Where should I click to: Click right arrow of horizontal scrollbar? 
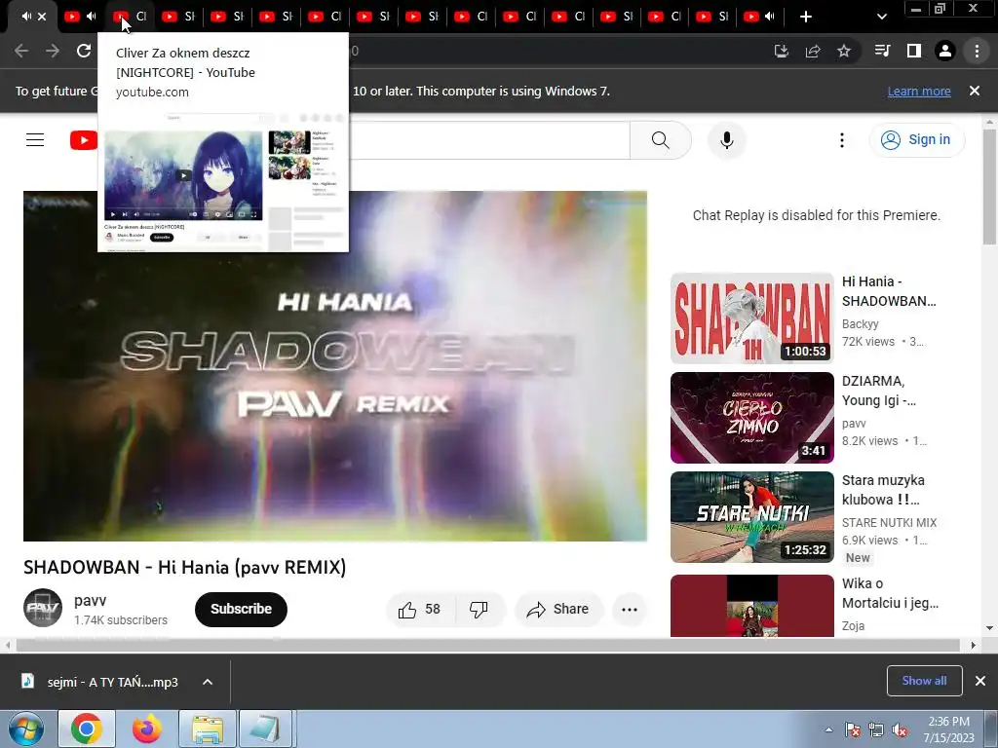(x=974, y=645)
